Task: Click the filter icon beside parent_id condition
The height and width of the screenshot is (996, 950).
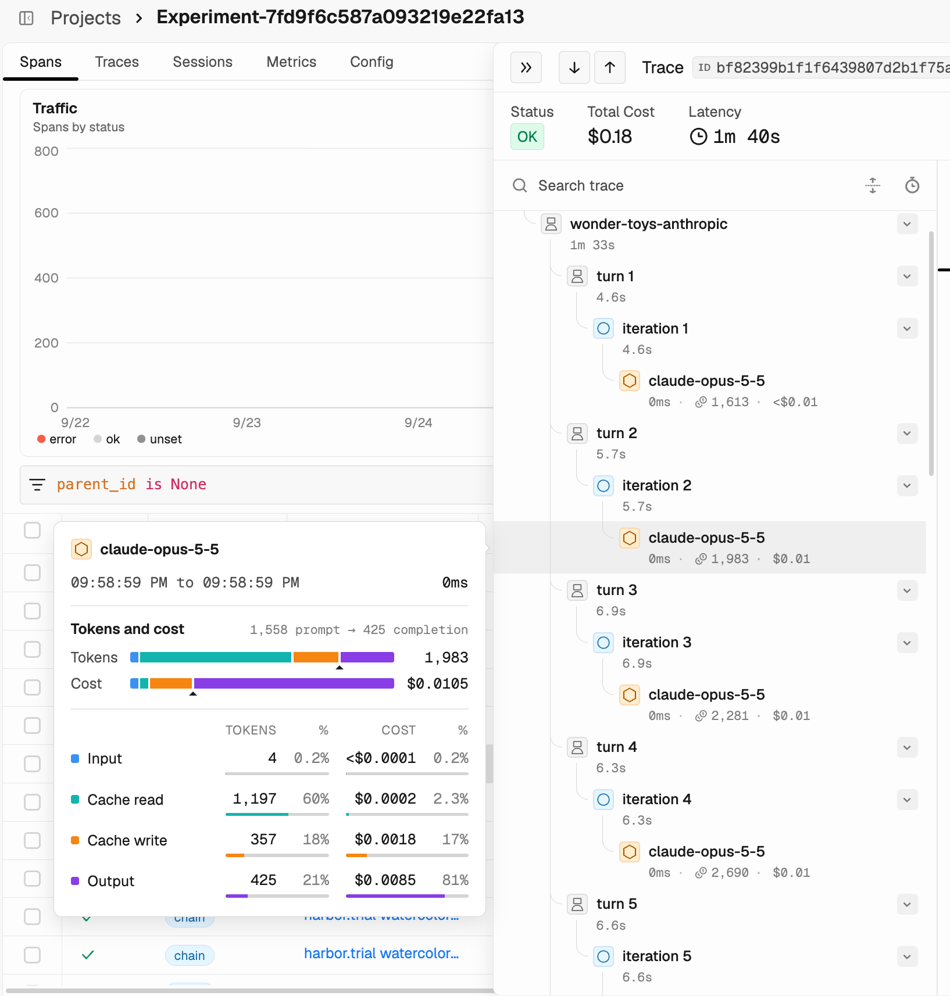Action: coord(37,485)
